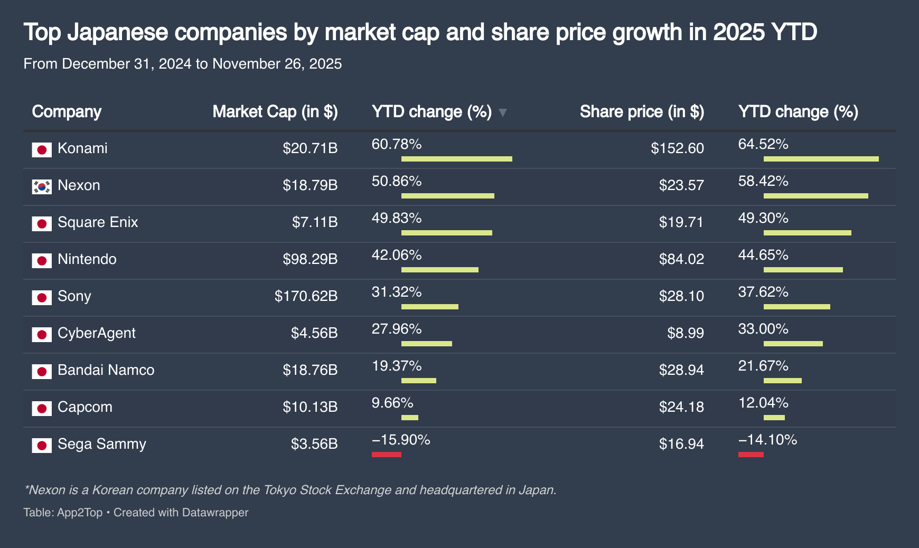
Task: Click the Capcom company name
Action: point(85,407)
